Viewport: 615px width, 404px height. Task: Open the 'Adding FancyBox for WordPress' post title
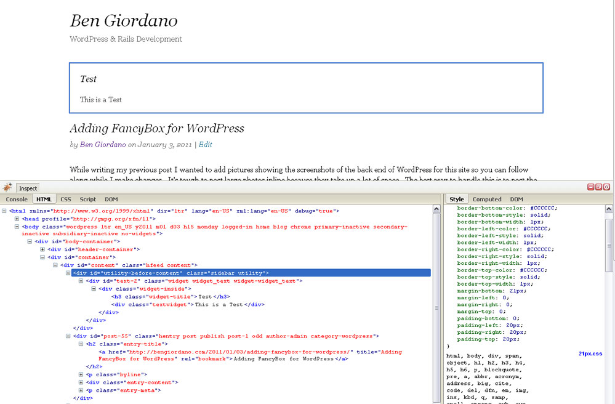click(157, 129)
